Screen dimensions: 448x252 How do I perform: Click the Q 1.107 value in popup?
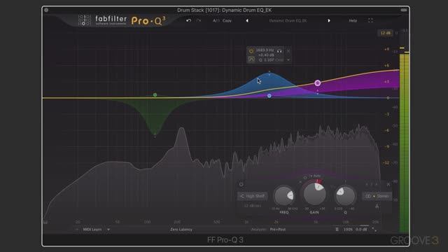tap(266, 60)
